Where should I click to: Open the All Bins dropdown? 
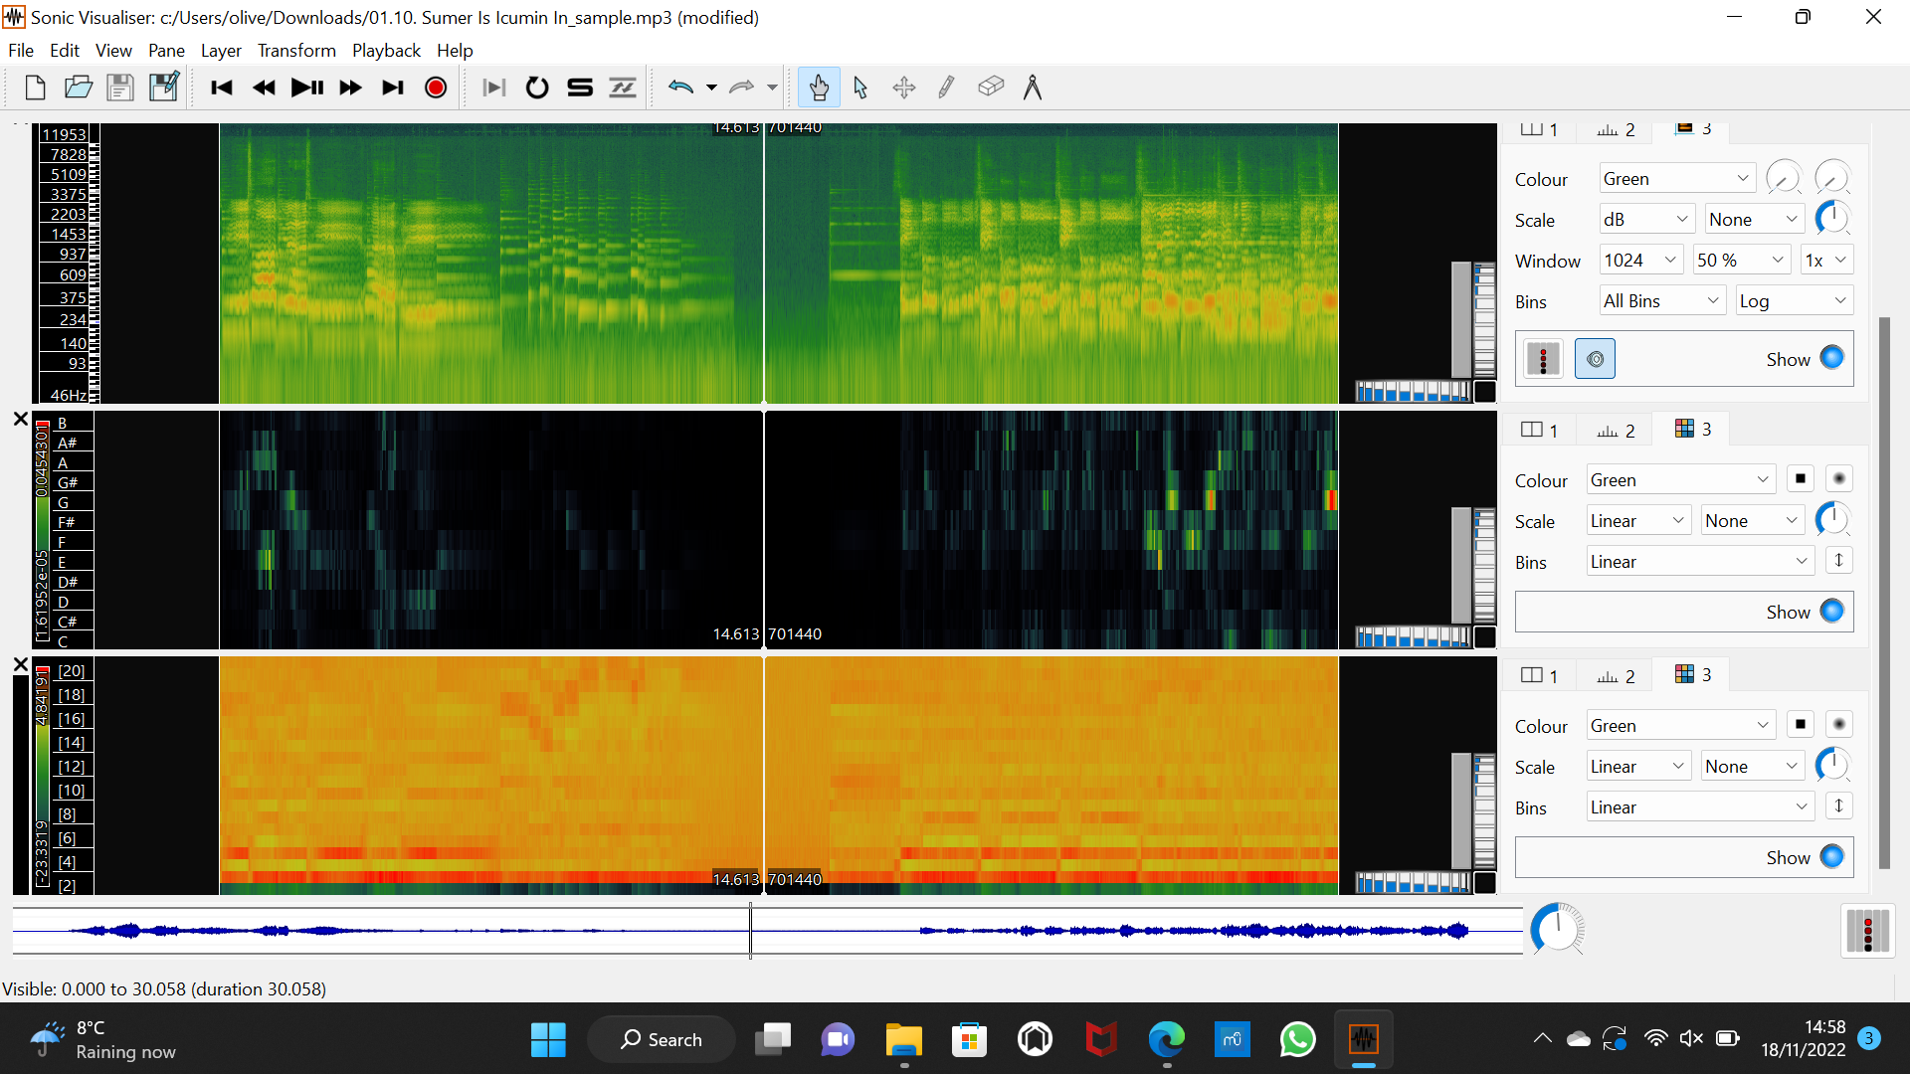[1662, 301]
